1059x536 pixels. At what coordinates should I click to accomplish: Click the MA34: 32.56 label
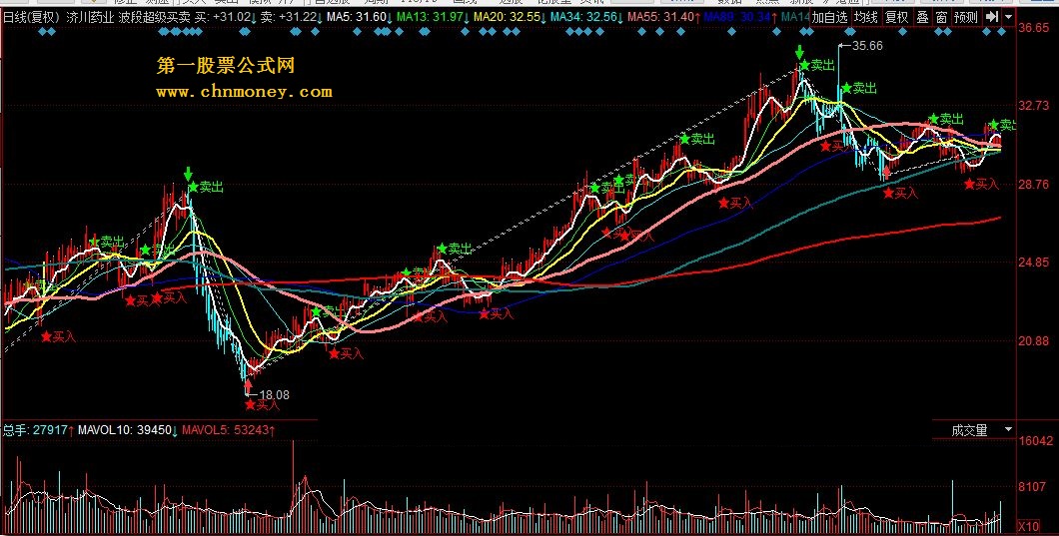coord(586,17)
